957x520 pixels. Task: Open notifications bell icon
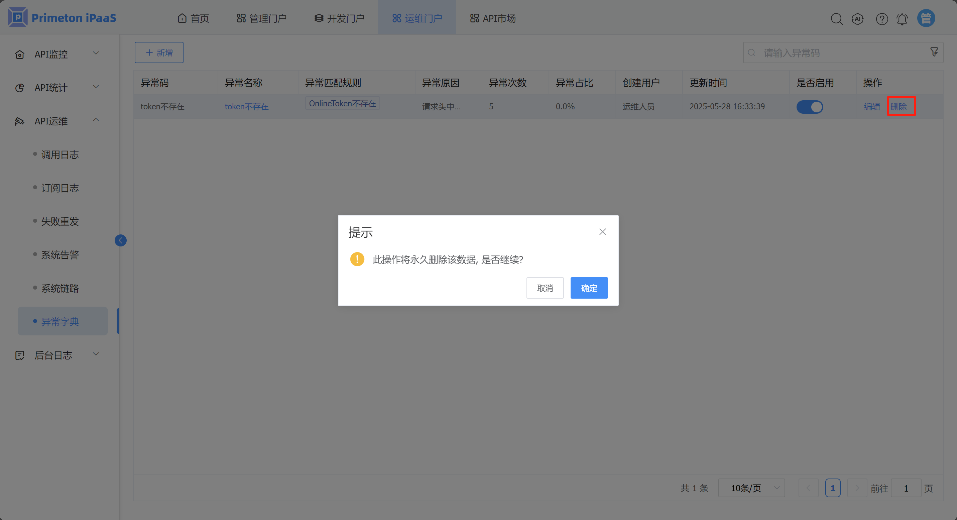click(902, 19)
